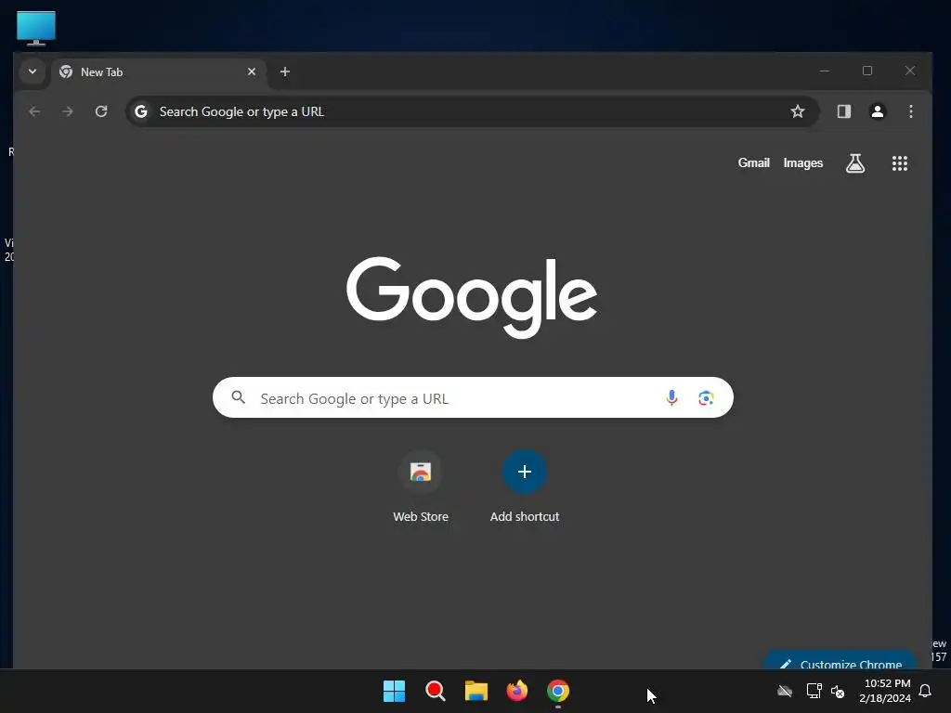Open the Chrome profile menu

pyautogui.click(x=877, y=111)
